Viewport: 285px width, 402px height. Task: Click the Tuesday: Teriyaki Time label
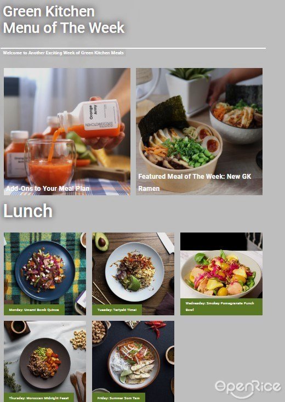click(117, 310)
